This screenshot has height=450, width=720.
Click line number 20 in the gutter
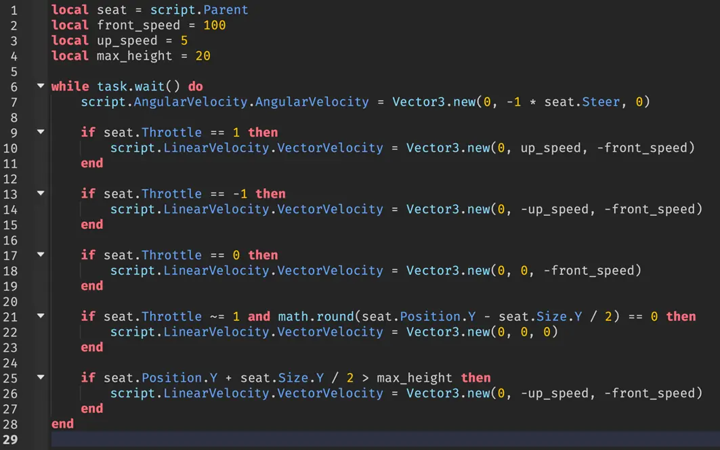coord(10,301)
